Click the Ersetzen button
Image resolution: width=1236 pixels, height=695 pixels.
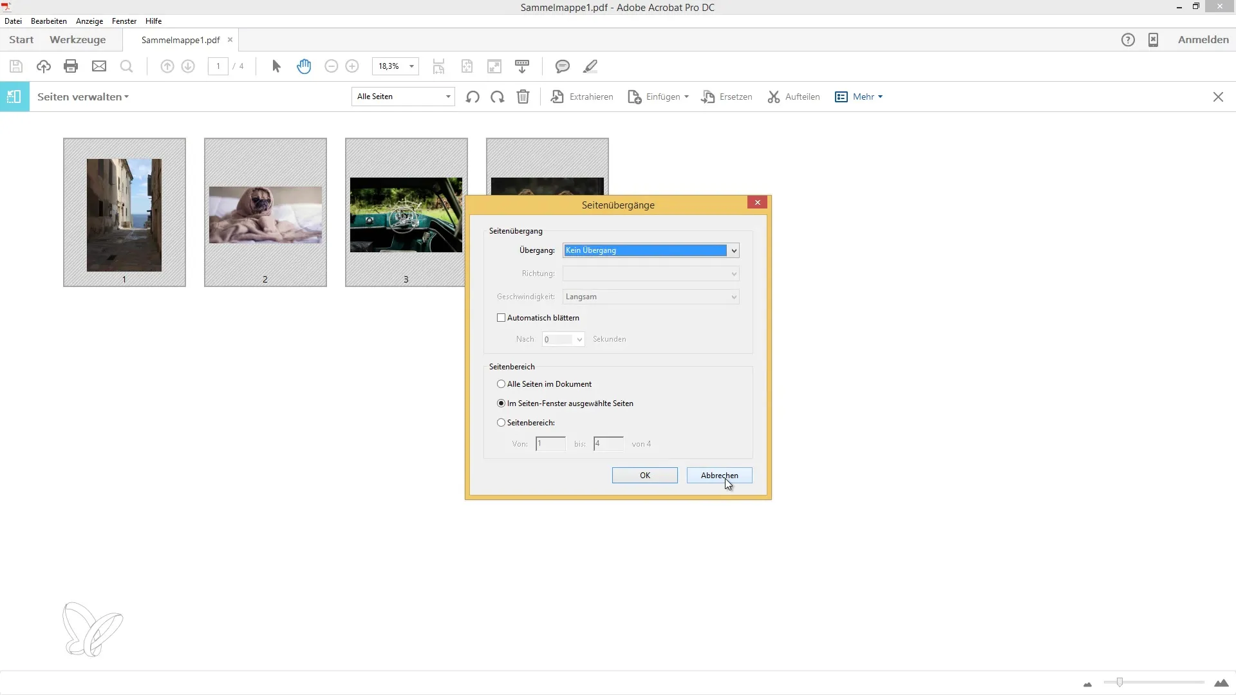tap(727, 97)
